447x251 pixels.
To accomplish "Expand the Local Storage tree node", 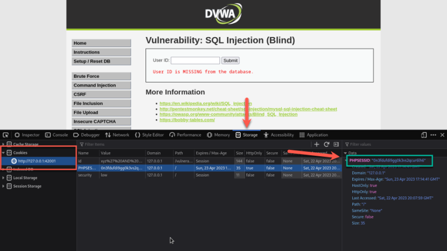I will 3,178.
